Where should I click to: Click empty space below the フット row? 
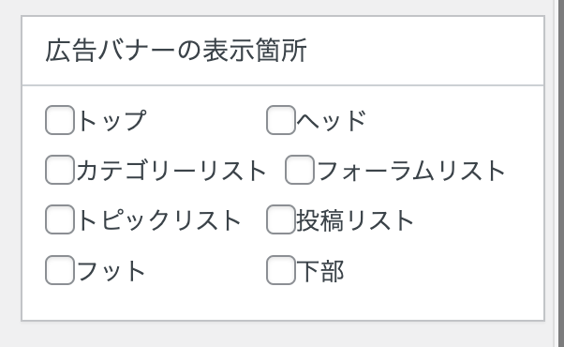click(x=144, y=302)
